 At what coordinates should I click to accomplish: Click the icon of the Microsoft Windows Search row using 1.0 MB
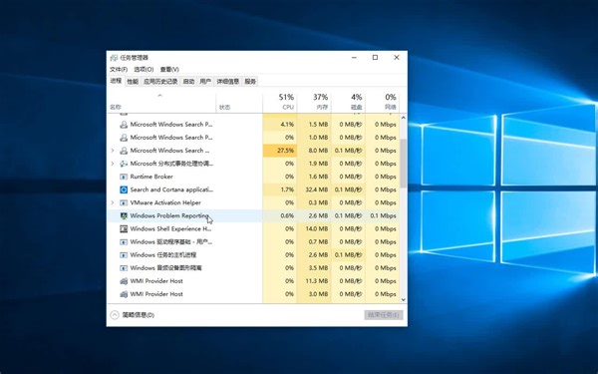[124, 138]
